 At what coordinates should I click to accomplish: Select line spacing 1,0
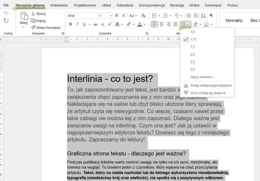point(207,32)
